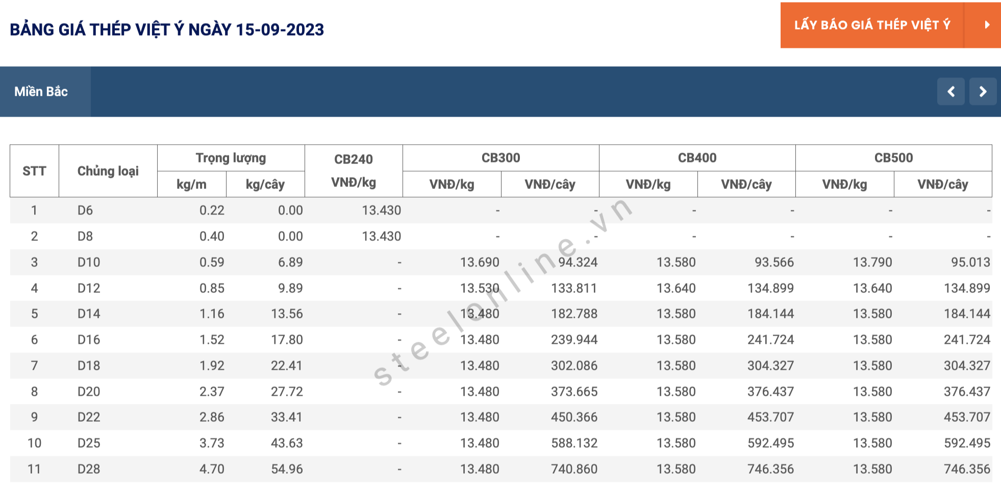Click row number 11 in STT column

[x=34, y=469]
